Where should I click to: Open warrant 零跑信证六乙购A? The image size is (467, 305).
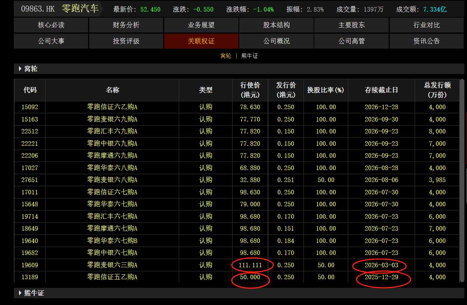coord(112,107)
